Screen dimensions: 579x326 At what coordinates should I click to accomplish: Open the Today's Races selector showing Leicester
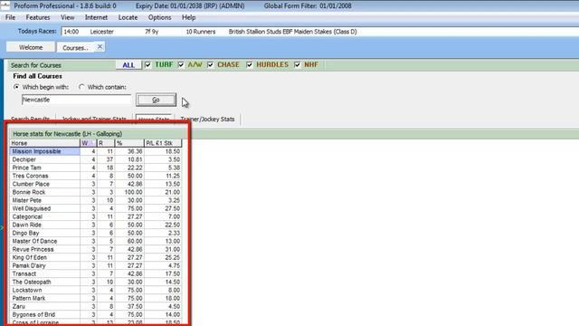click(319, 32)
